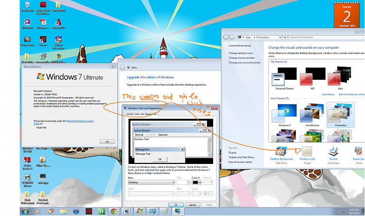Open the Garena Plus desktop shortcut
365x216 pixels.
coord(59,24)
